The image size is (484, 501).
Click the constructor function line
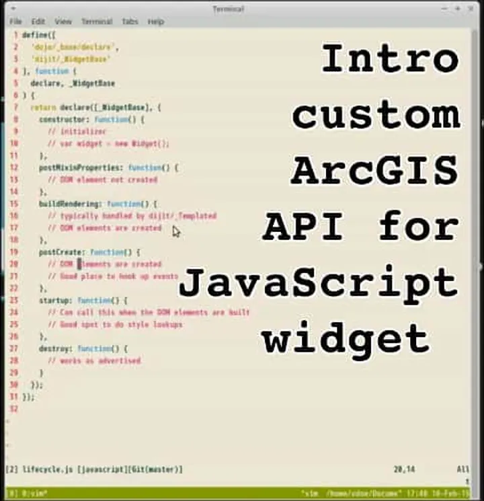91,120
